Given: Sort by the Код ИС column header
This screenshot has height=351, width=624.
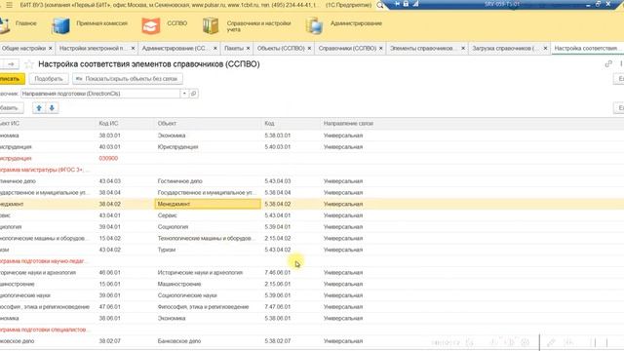Looking at the screenshot, I should tap(108, 124).
